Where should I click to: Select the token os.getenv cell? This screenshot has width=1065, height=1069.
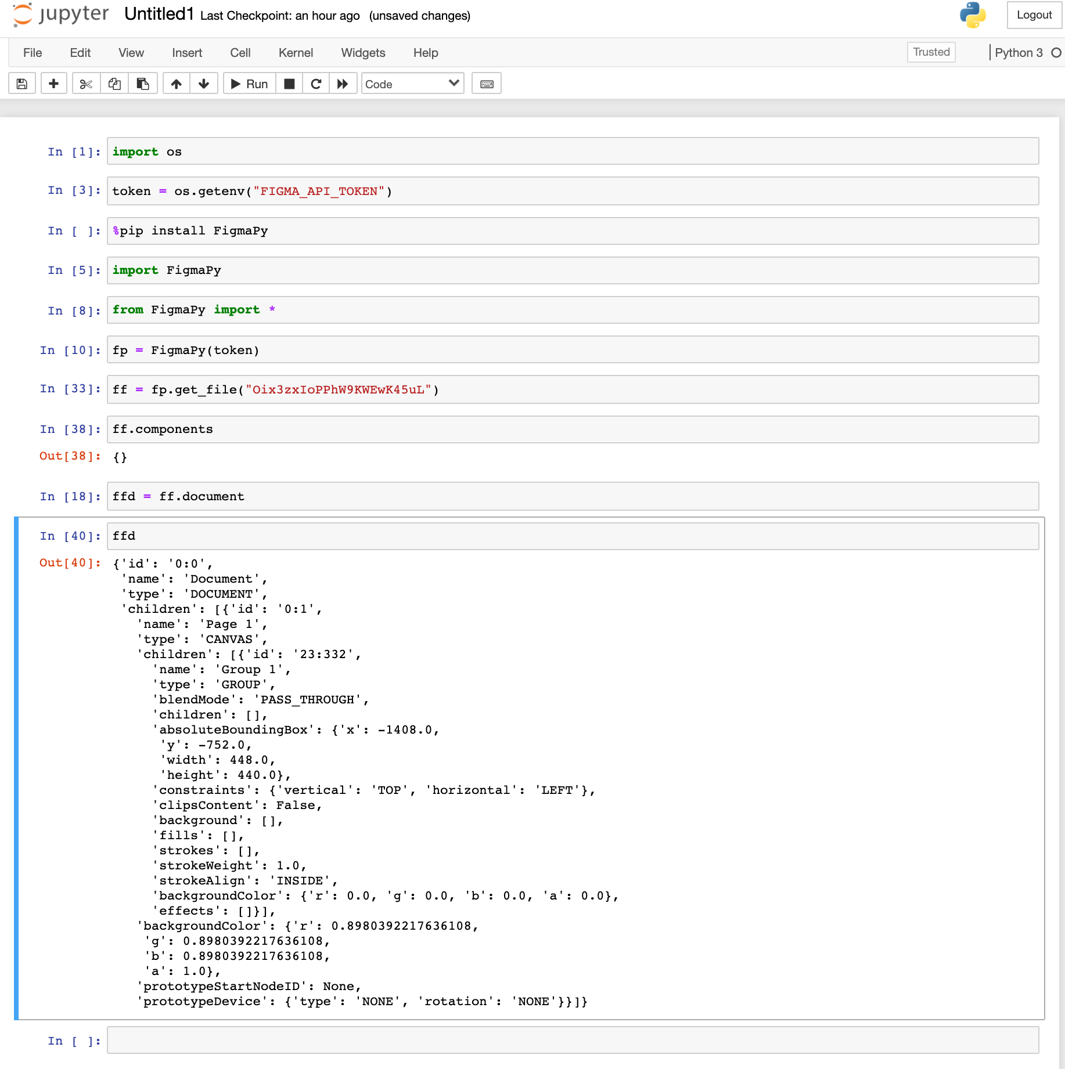point(573,191)
